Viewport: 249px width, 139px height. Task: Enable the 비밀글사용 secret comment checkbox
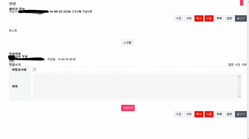tap(34, 69)
